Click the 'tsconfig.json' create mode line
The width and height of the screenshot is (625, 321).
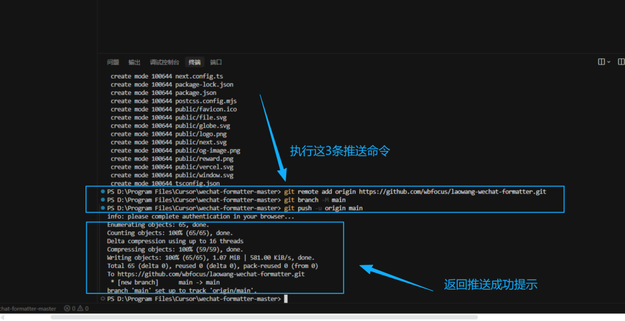coord(165,183)
